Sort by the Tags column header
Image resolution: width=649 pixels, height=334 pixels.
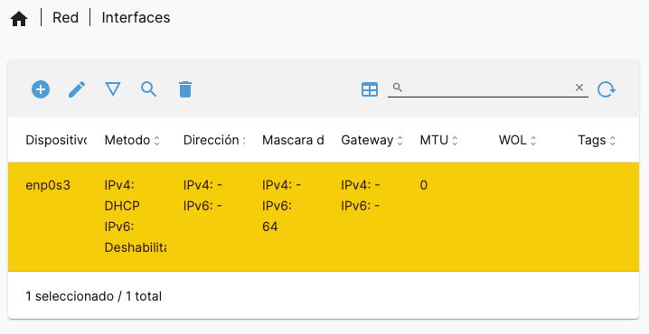597,140
